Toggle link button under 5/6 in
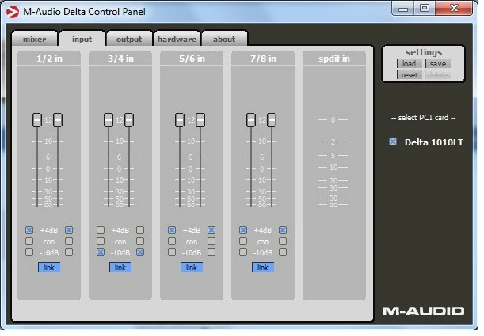484x336 pixels. coord(191,267)
